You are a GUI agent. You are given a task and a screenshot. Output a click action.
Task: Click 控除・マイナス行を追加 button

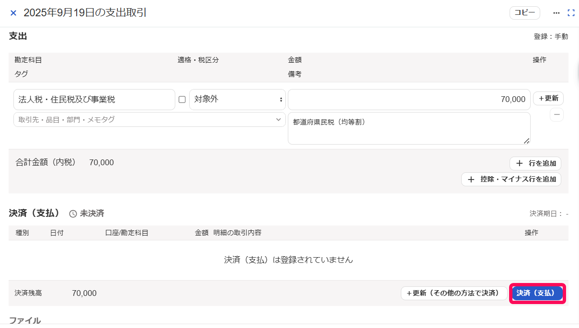pyautogui.click(x=511, y=179)
